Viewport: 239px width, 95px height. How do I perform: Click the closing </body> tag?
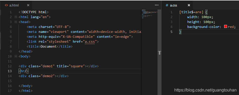coord(26,86)
